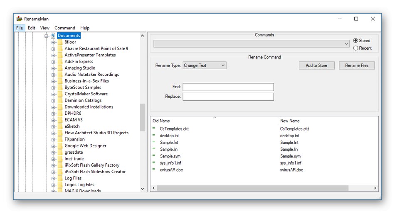Select the FXpansion folder
Viewport: 395px width, 213px height.
pyautogui.click(x=74, y=139)
